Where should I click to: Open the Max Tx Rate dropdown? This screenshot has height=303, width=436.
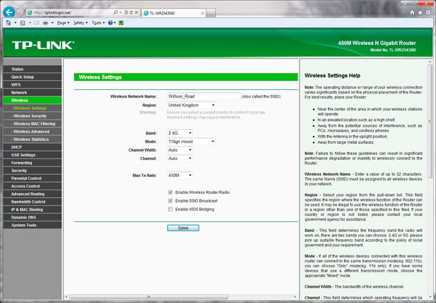click(180, 176)
